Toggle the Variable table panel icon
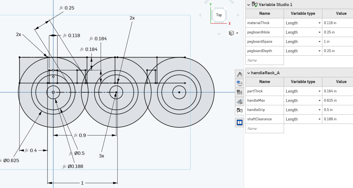Image resolution: width=353 pixels, height=188 pixels. 240,110
